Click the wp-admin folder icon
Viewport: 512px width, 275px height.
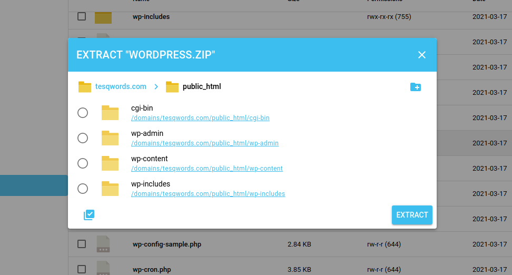coord(110,138)
